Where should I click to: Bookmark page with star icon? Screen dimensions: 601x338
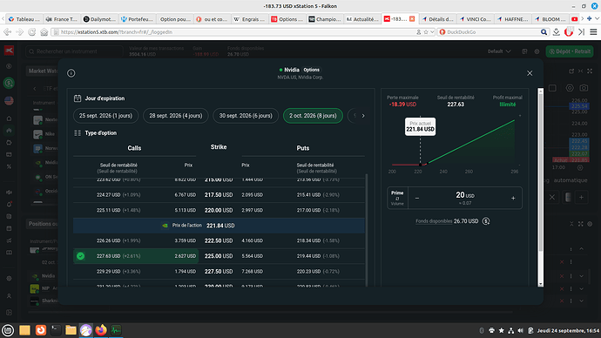426,32
